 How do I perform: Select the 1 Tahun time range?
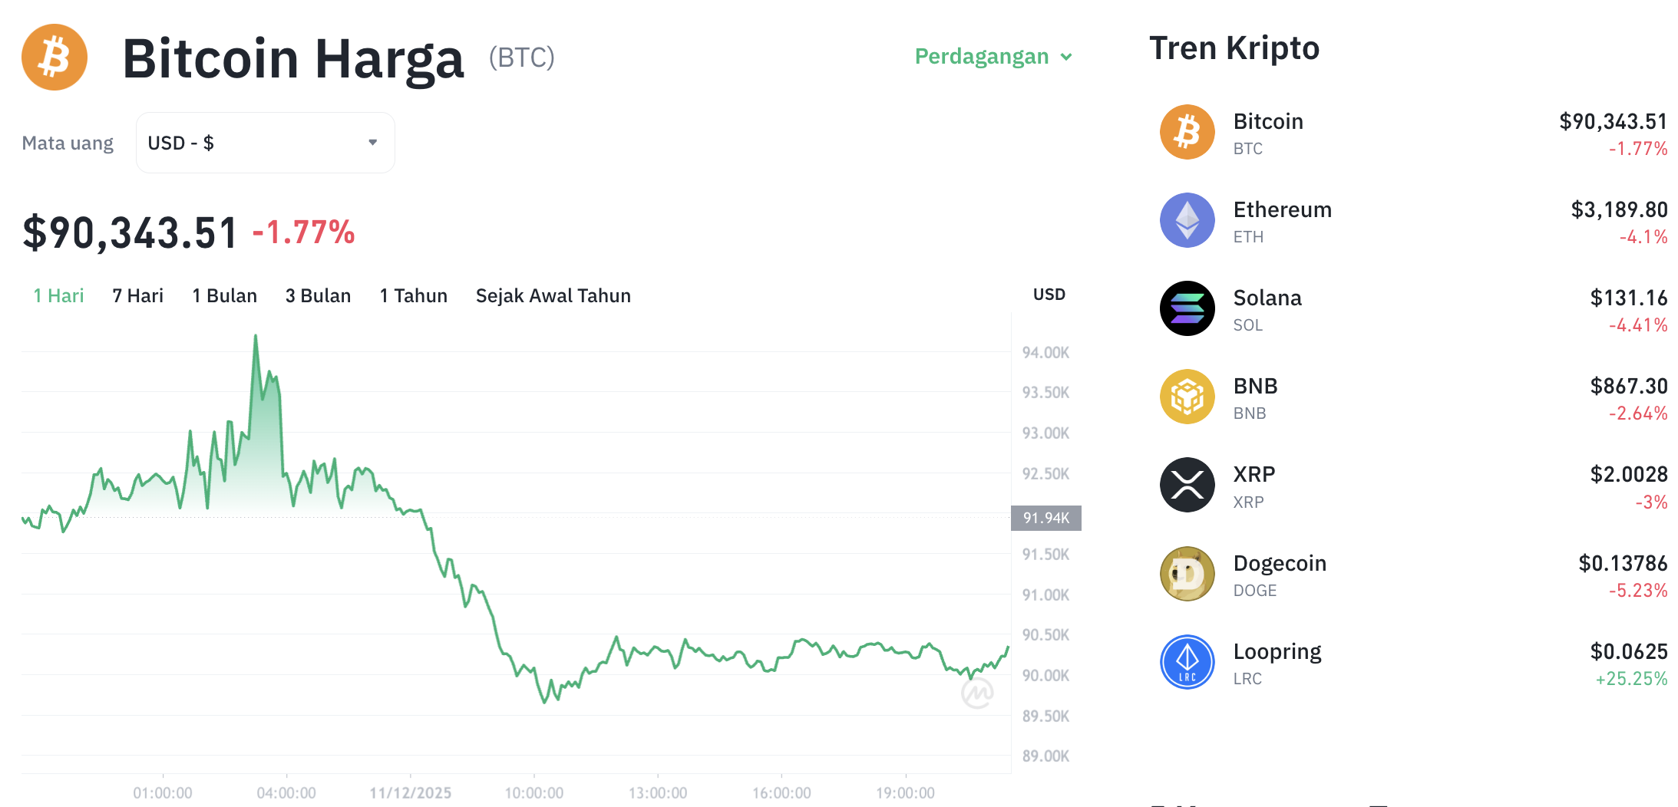pos(413,295)
